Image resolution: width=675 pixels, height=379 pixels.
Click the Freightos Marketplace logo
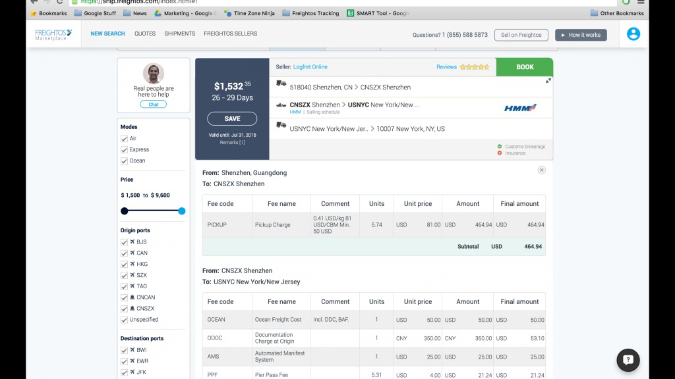(53, 34)
